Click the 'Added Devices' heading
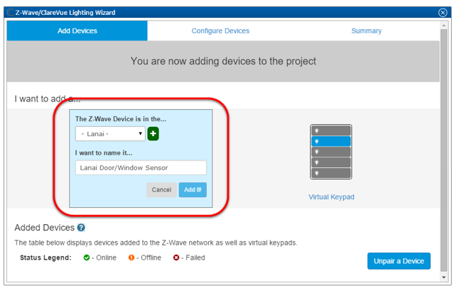Viewport: 454px width, 288px height. 45,228
